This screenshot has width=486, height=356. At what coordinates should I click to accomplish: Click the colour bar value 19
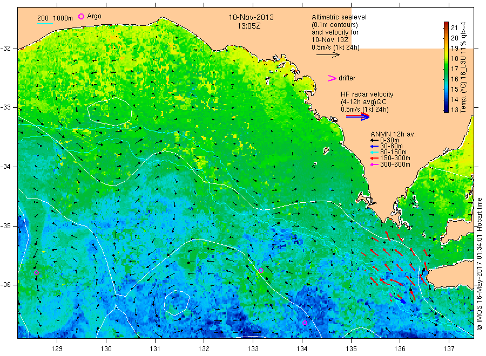point(454,49)
